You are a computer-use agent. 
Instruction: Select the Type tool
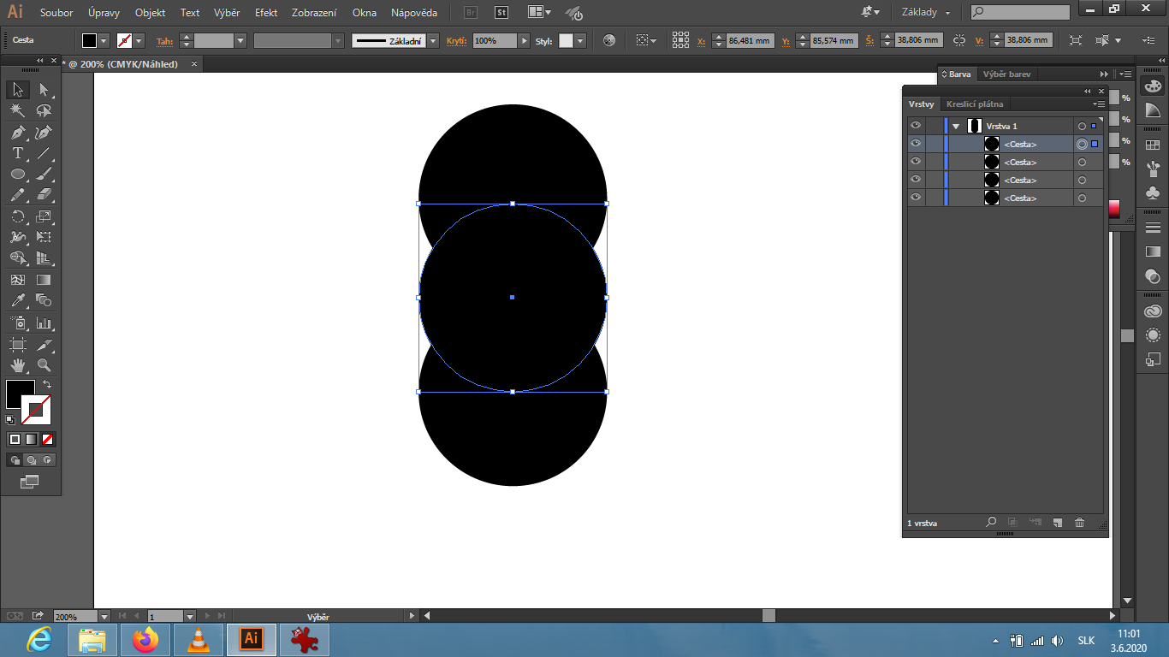pyautogui.click(x=17, y=154)
